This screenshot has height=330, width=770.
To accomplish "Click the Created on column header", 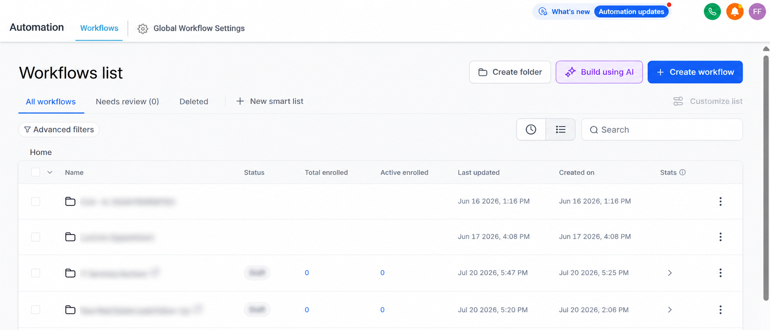I will tap(576, 172).
